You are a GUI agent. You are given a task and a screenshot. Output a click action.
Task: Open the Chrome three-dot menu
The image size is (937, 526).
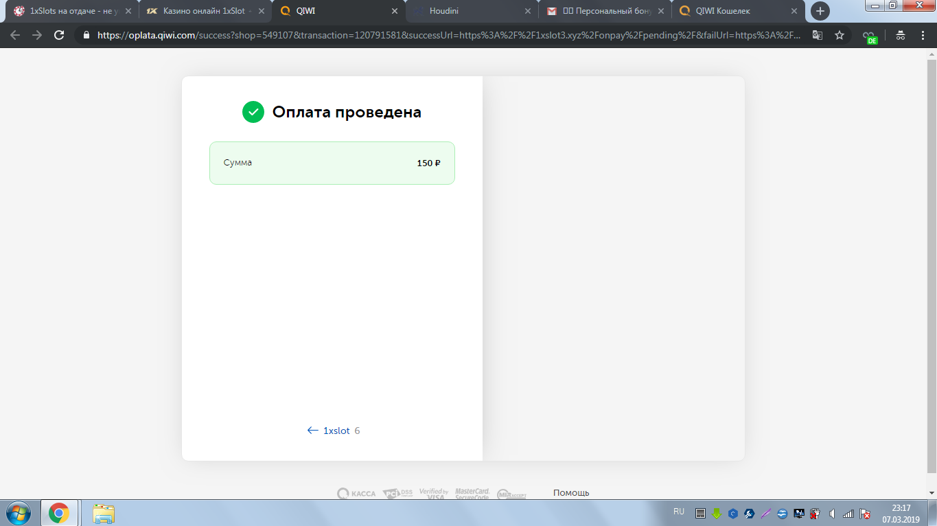pyautogui.click(x=922, y=35)
